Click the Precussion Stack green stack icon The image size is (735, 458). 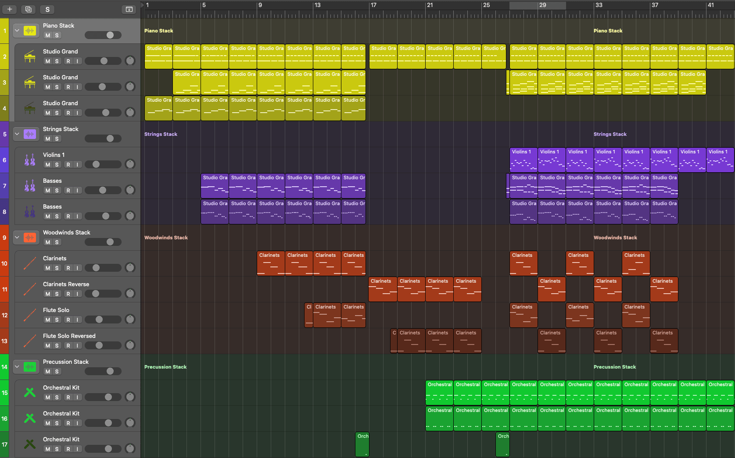click(30, 367)
